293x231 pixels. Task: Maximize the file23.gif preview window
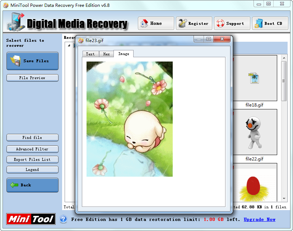click(208, 39)
